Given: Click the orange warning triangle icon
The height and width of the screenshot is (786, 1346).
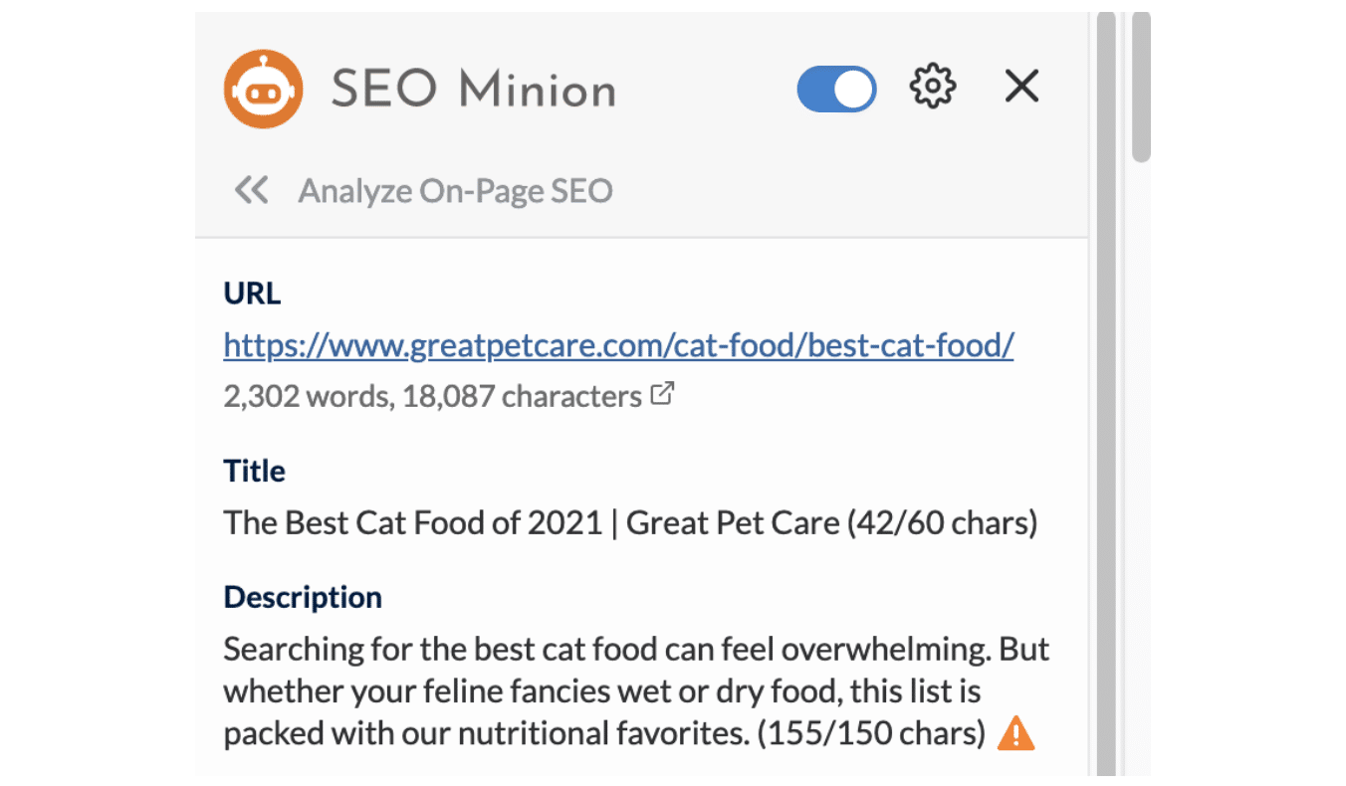Looking at the screenshot, I should coord(1015,733).
